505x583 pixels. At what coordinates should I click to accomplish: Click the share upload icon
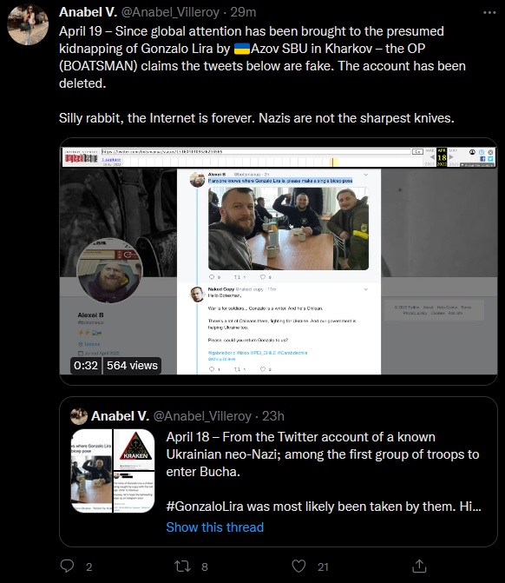[419, 566]
